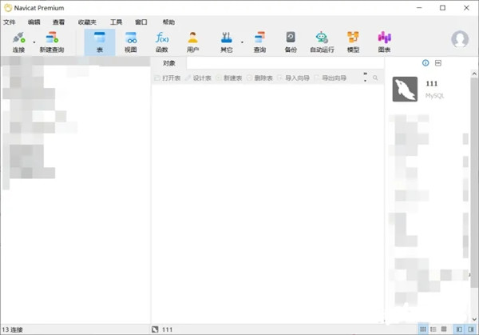Click the 新建表 button
The image size is (479, 335).
tap(229, 78)
